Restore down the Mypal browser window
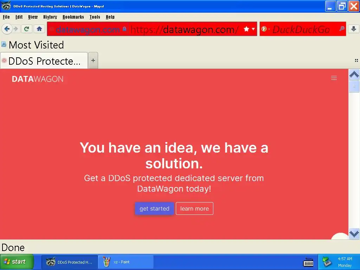This screenshot has height=270, width=360. [x=342, y=6]
